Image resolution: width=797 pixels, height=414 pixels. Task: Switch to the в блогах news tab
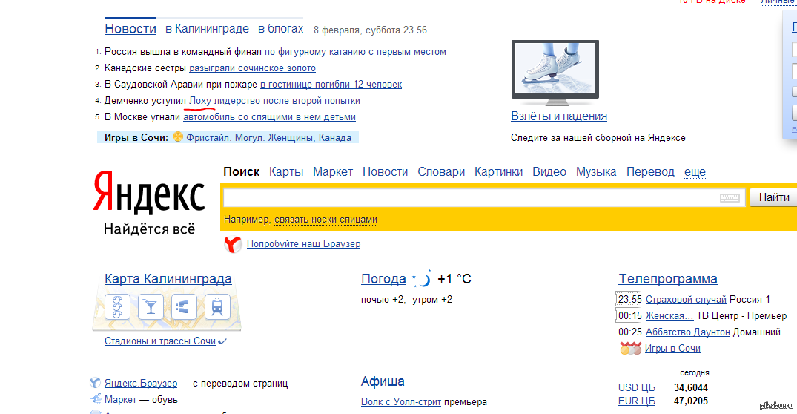point(280,29)
